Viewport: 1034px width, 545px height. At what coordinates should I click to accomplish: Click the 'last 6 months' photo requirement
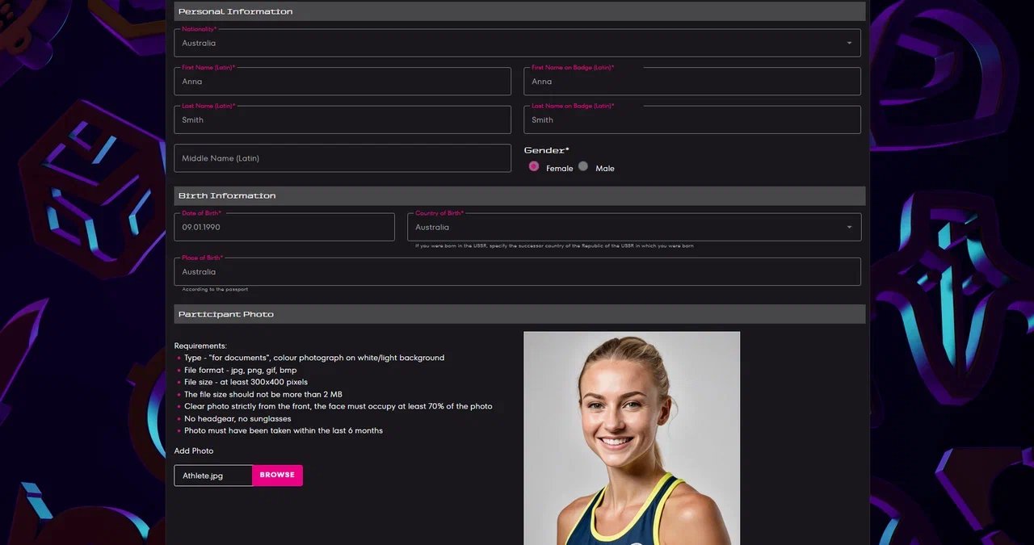click(284, 431)
